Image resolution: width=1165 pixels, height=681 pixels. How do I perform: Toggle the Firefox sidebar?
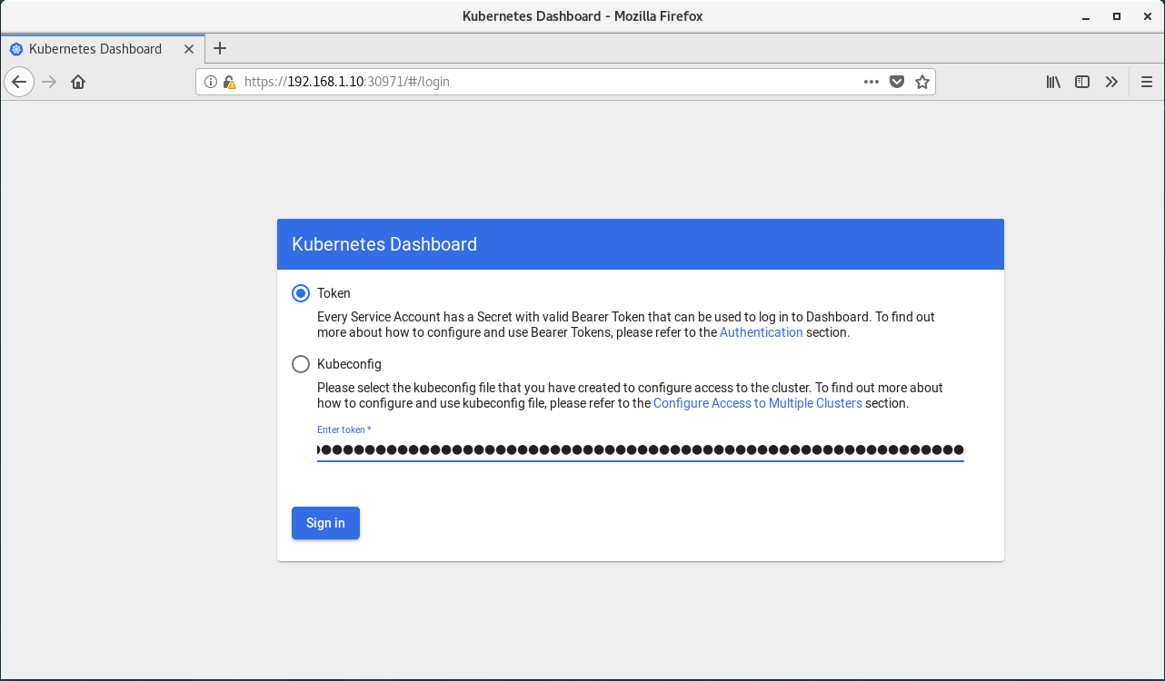click(x=1082, y=82)
